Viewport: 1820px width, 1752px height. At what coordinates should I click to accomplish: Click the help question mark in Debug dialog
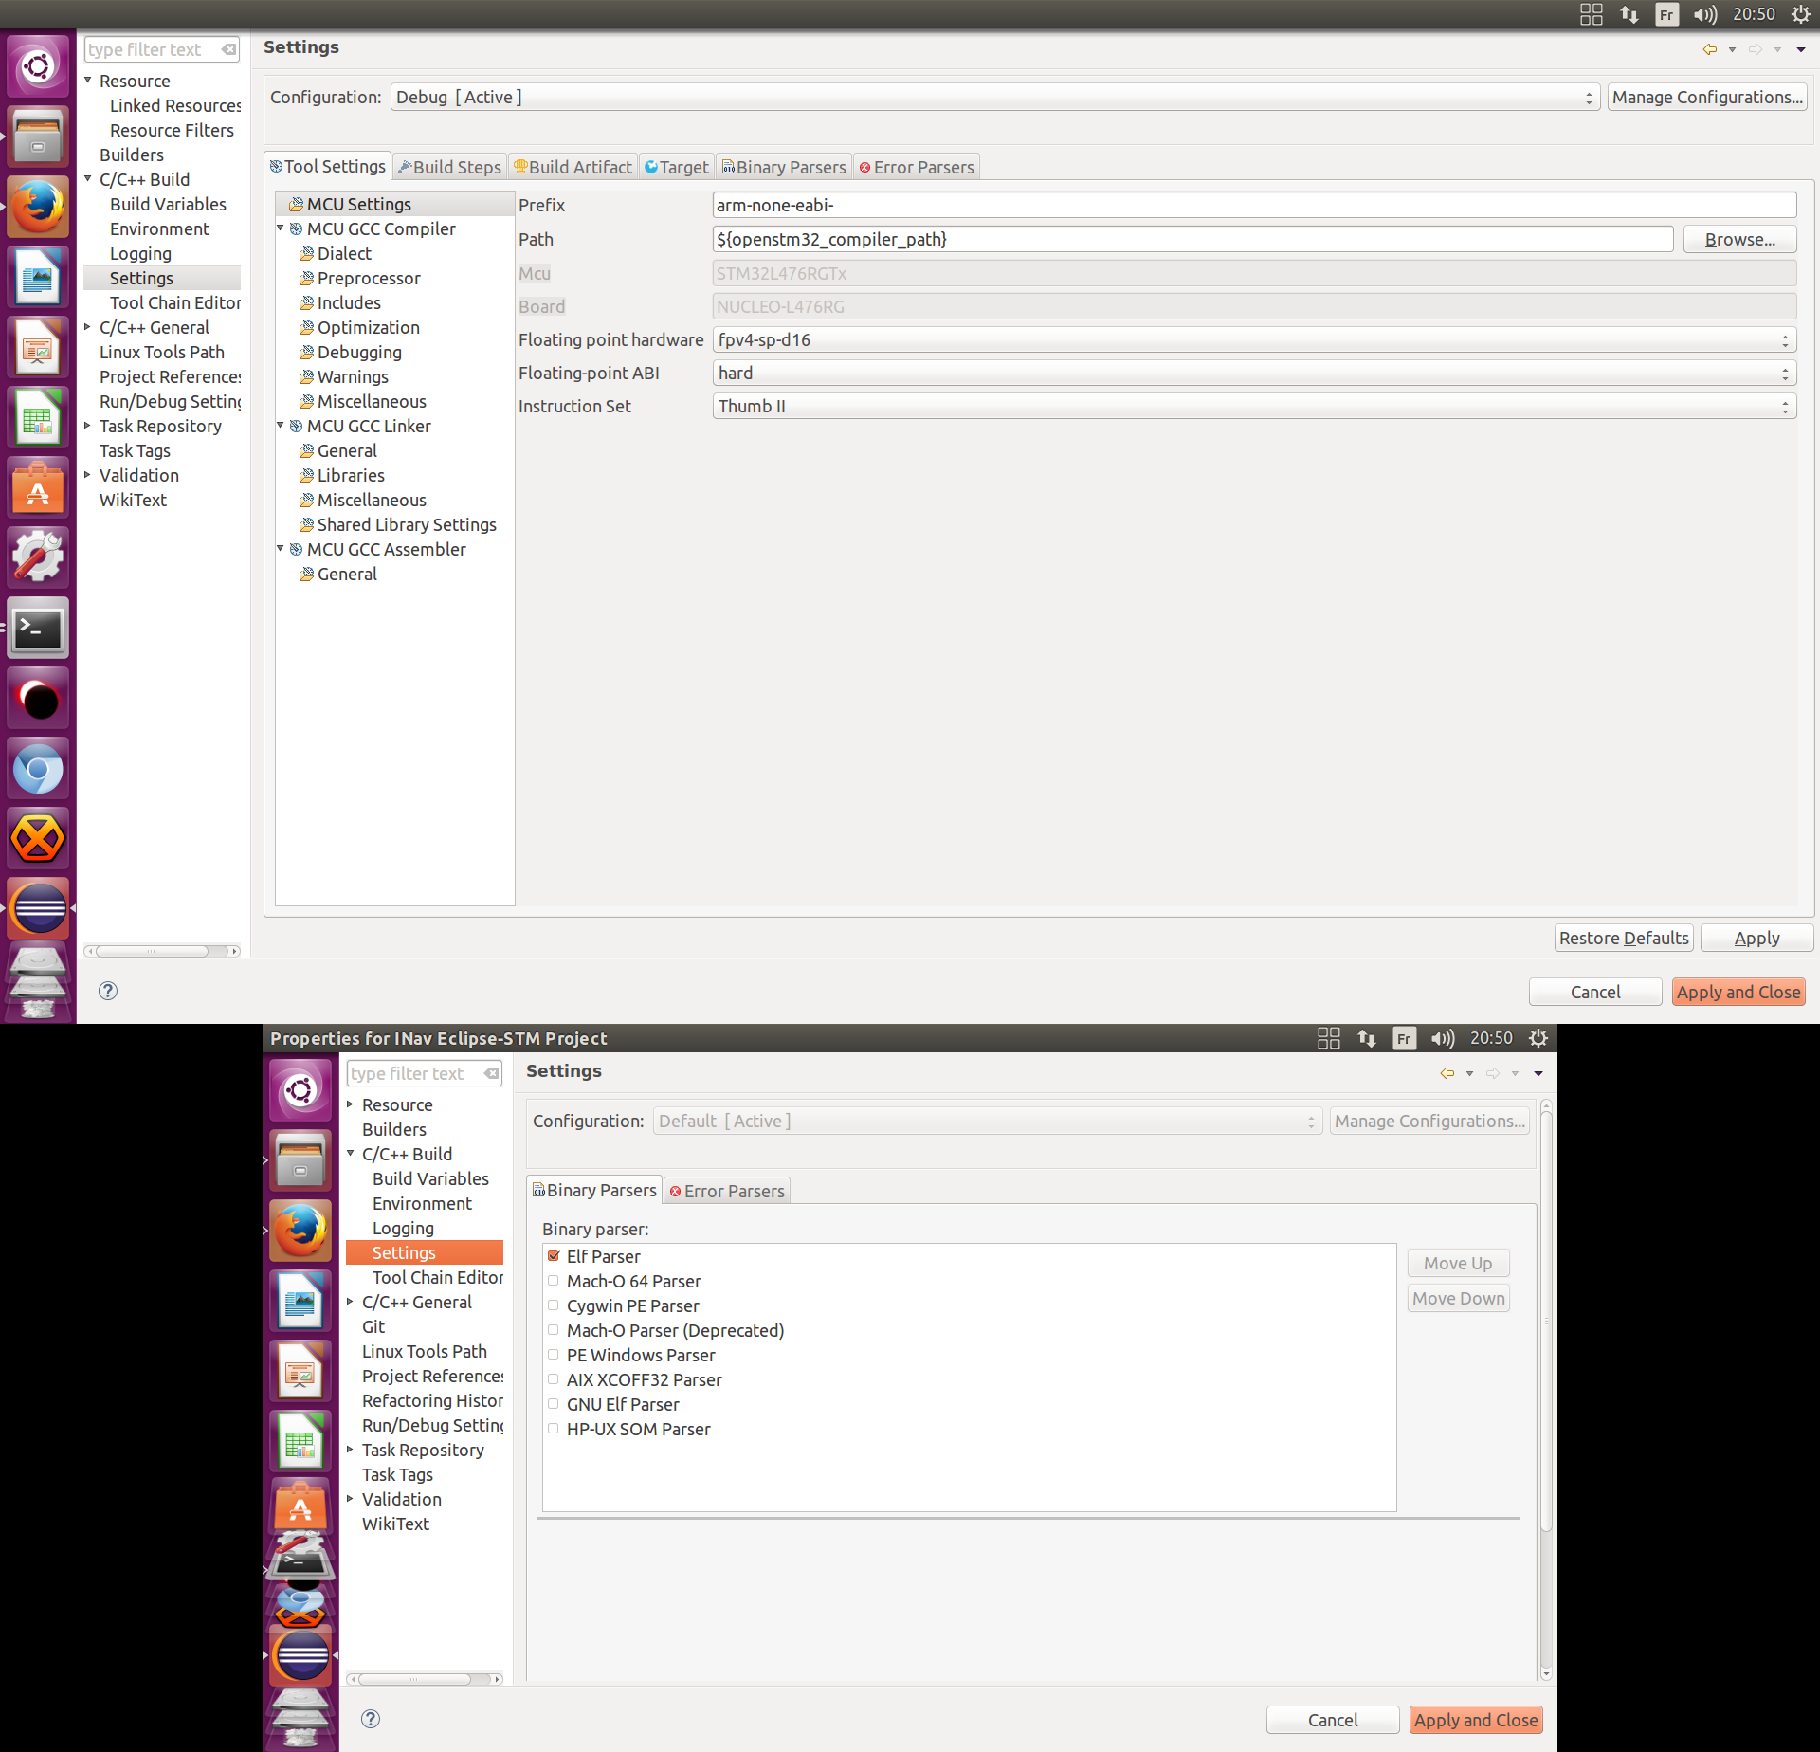pos(108,991)
